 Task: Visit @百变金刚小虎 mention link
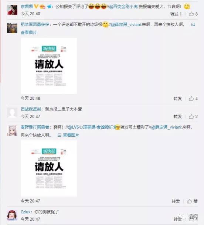click(123, 6)
